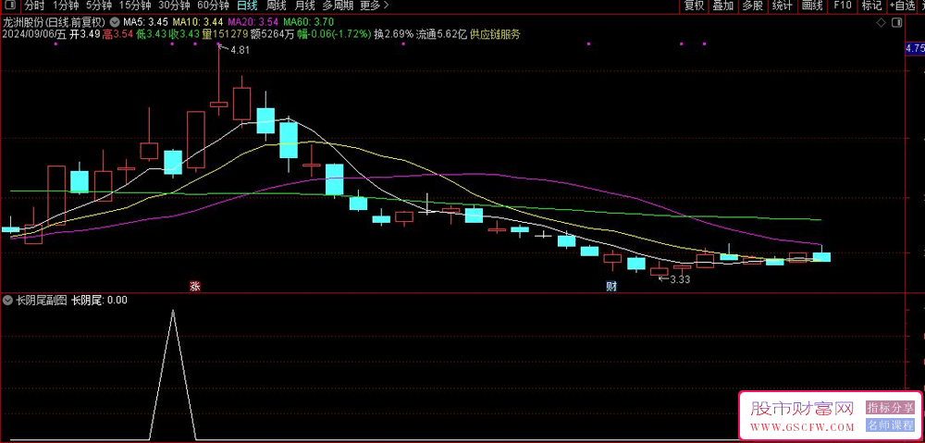
Task: Click the 换2.69% turnover value
Action: point(394,34)
